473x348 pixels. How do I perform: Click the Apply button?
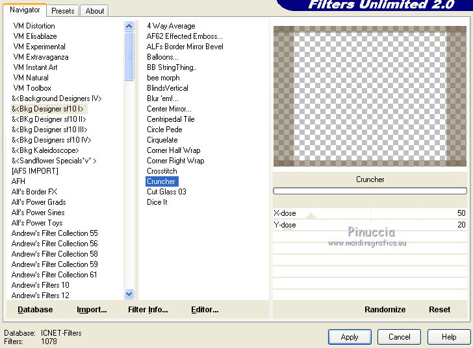[x=350, y=337]
